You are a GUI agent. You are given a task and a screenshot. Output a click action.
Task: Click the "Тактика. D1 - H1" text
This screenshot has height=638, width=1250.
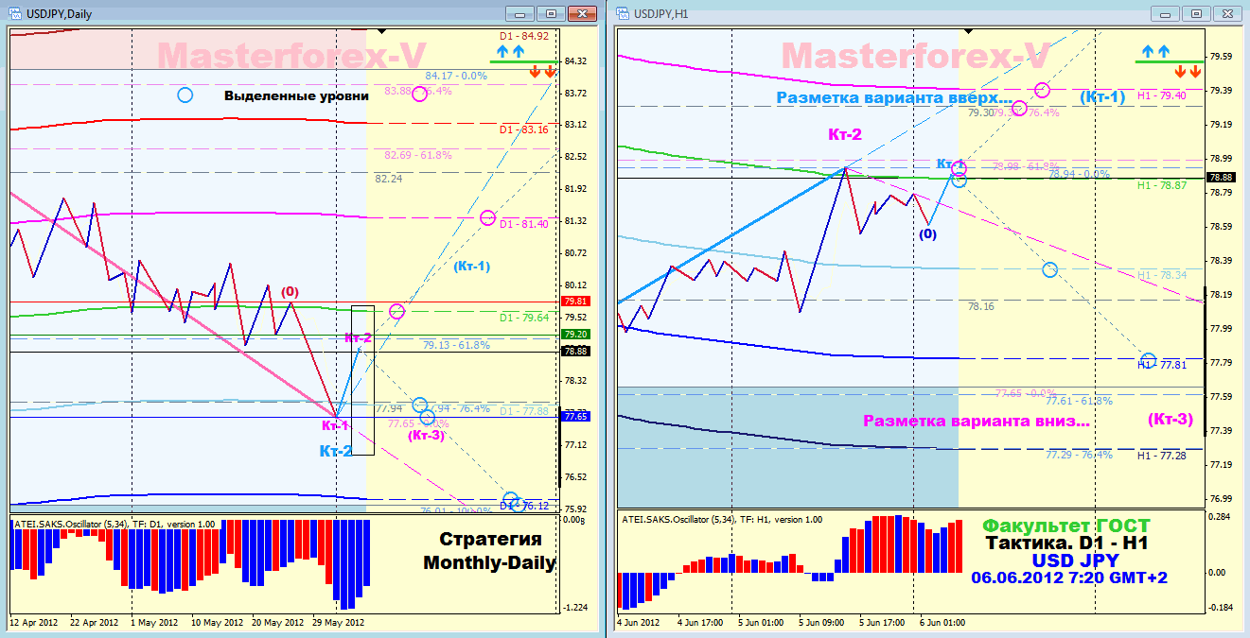click(1066, 543)
